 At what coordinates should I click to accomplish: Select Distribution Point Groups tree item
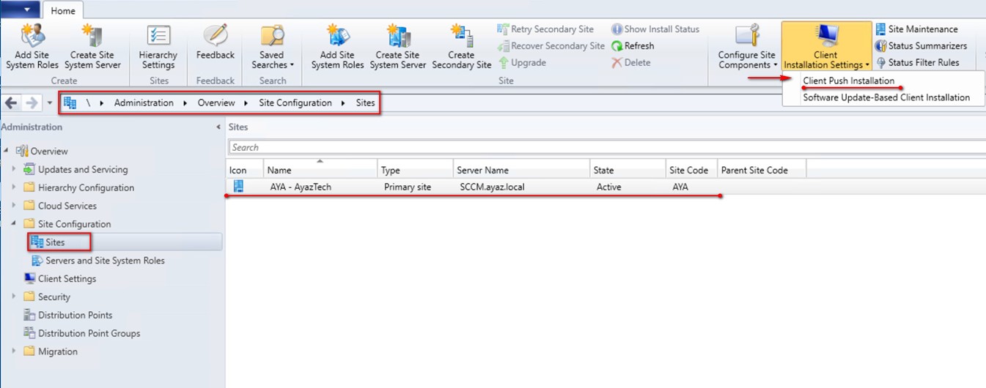point(89,334)
